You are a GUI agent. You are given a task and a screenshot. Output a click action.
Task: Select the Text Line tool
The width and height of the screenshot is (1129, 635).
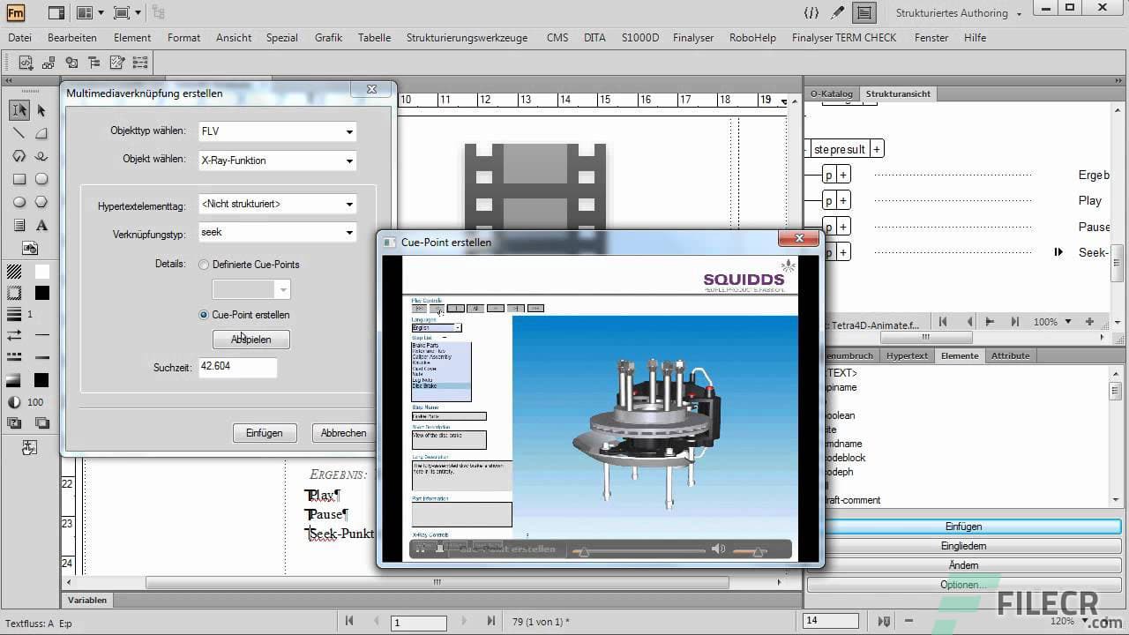pyautogui.click(x=41, y=226)
